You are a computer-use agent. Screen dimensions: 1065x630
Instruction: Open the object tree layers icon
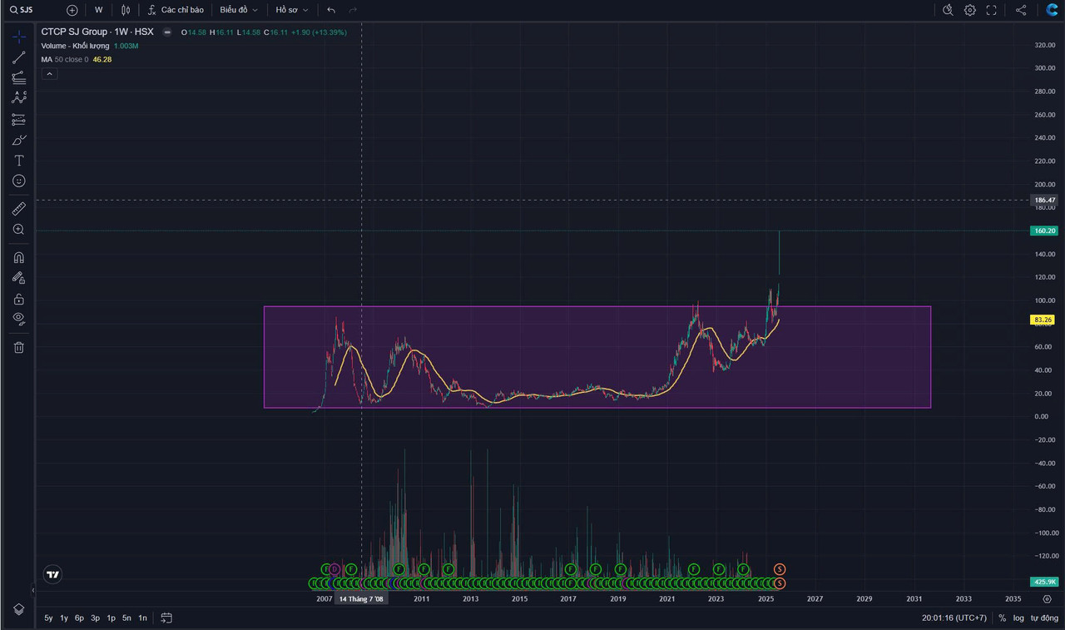18,609
